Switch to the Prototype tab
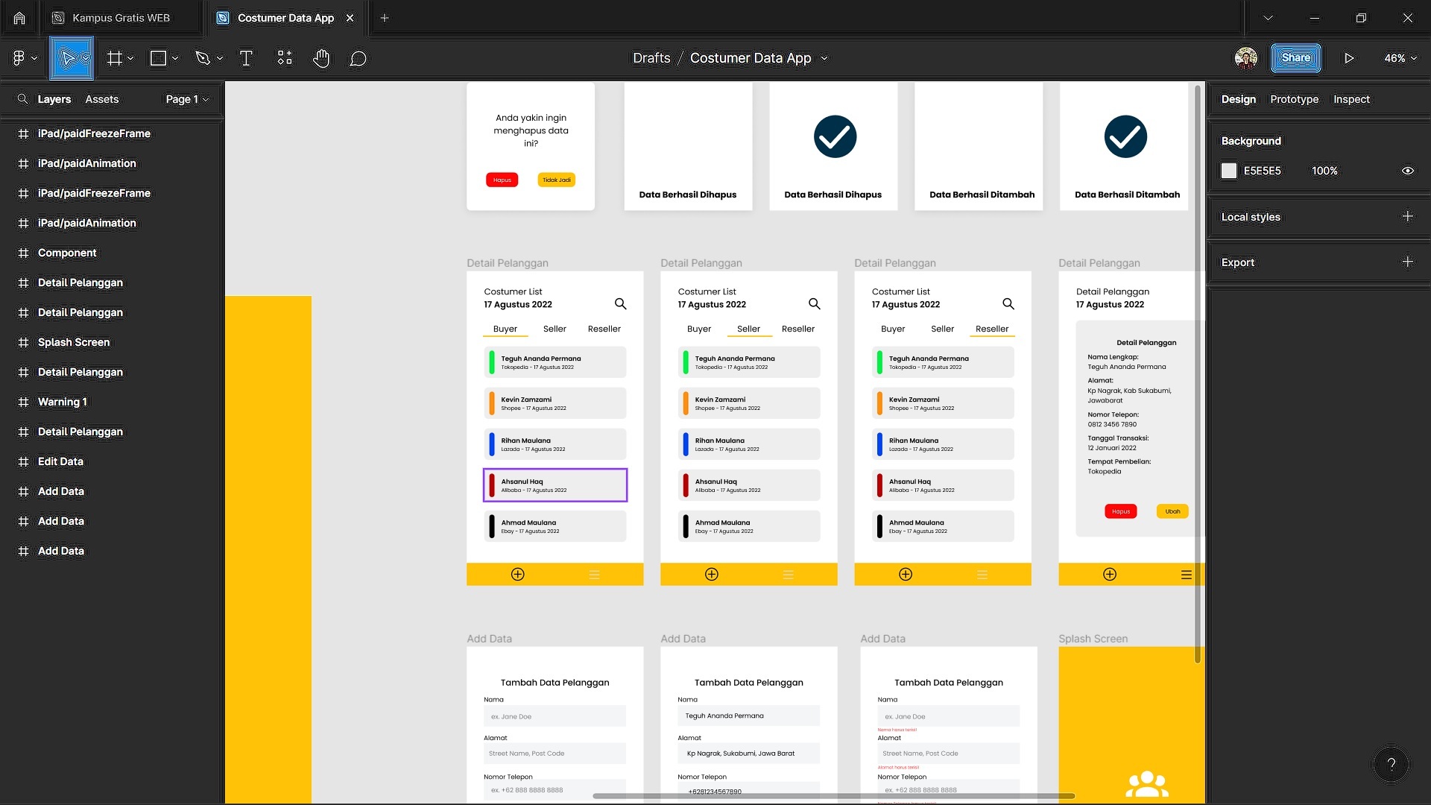 (x=1294, y=99)
